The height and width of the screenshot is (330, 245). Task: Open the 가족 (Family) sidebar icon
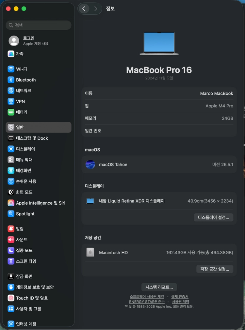pos(11,54)
